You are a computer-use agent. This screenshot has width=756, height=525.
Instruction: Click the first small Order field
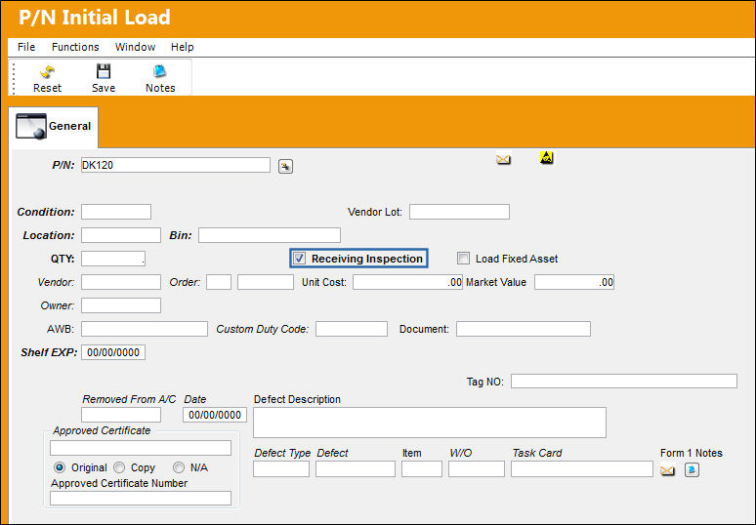click(219, 282)
